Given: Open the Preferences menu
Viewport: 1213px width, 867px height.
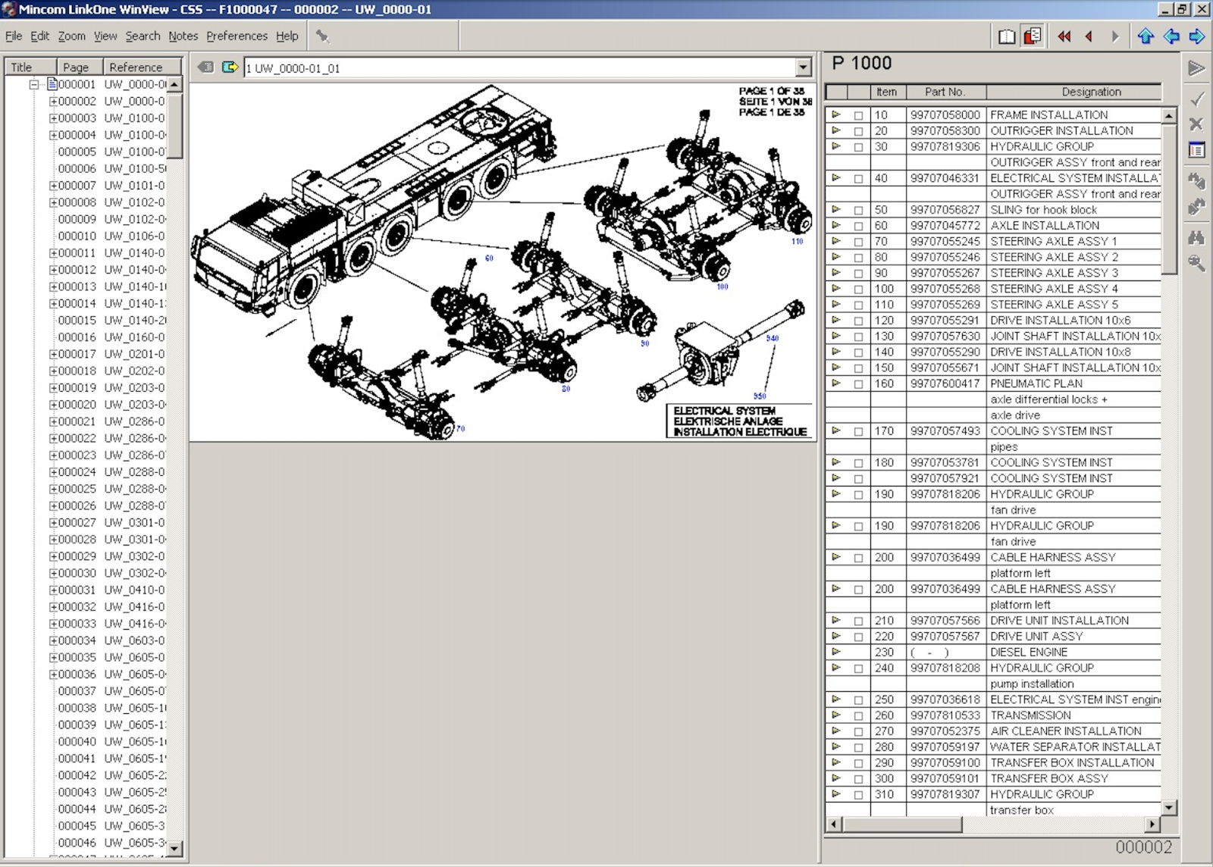Looking at the screenshot, I should click(237, 36).
